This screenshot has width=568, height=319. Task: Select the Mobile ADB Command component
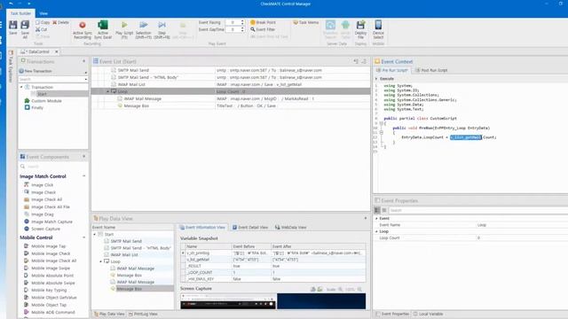tap(52, 312)
